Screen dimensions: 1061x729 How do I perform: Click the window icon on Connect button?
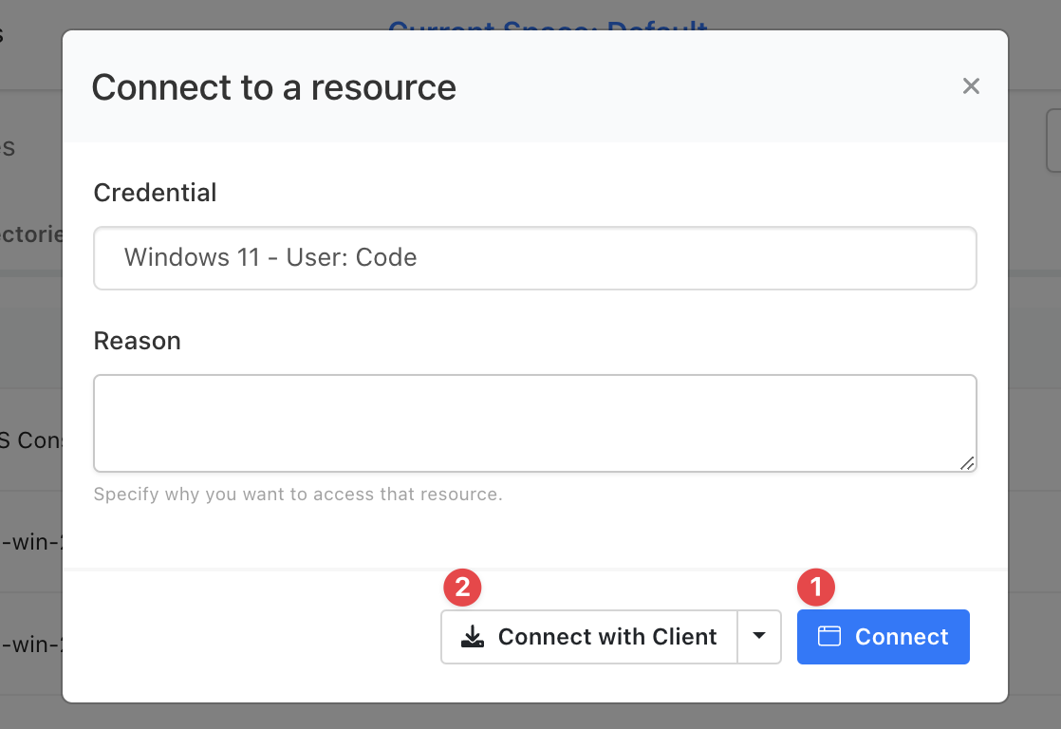pos(829,637)
